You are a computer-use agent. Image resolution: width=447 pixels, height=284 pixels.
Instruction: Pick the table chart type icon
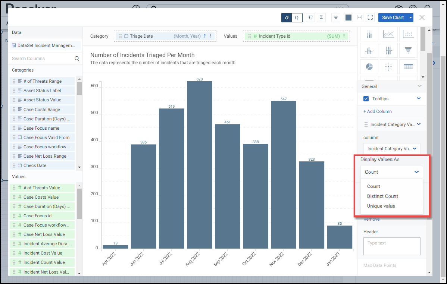[408, 66]
